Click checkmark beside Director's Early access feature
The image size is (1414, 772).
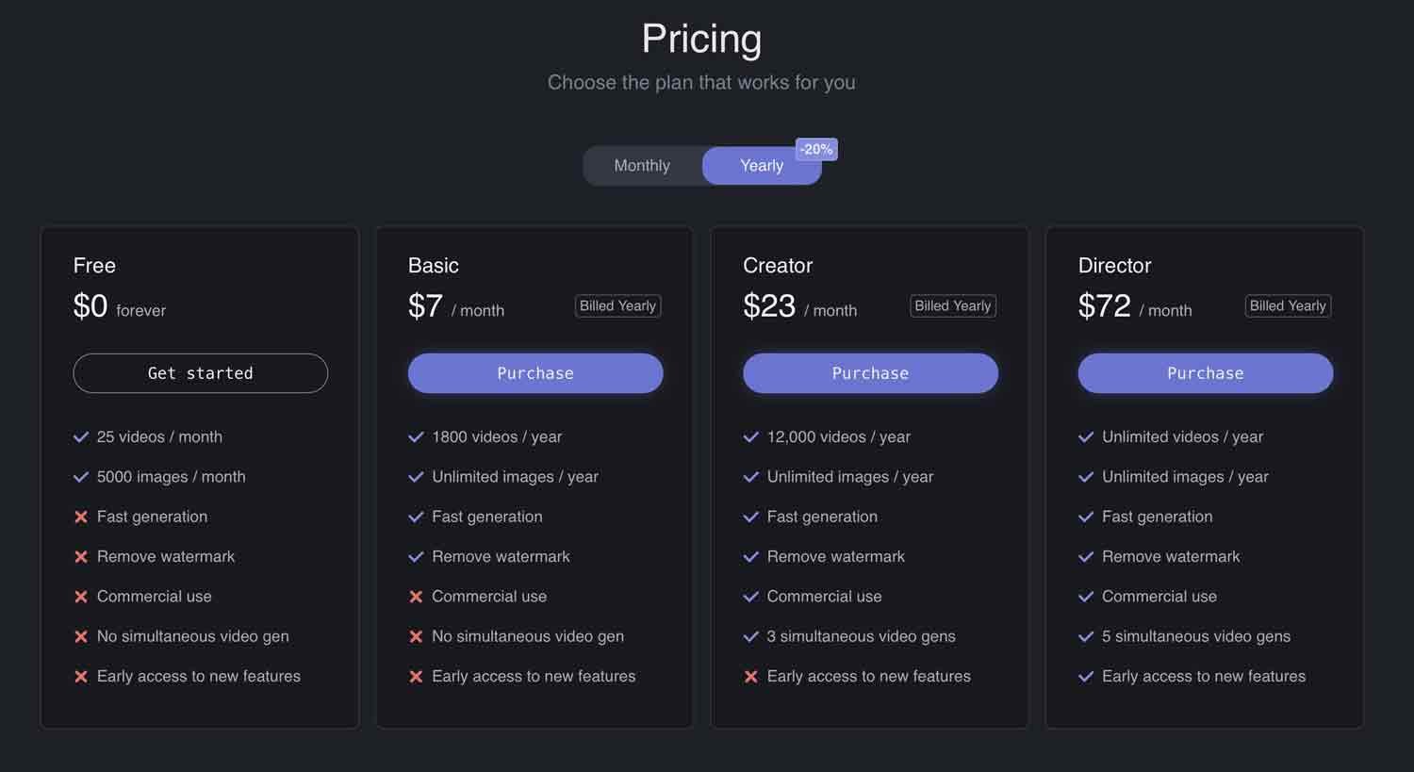[1086, 677]
